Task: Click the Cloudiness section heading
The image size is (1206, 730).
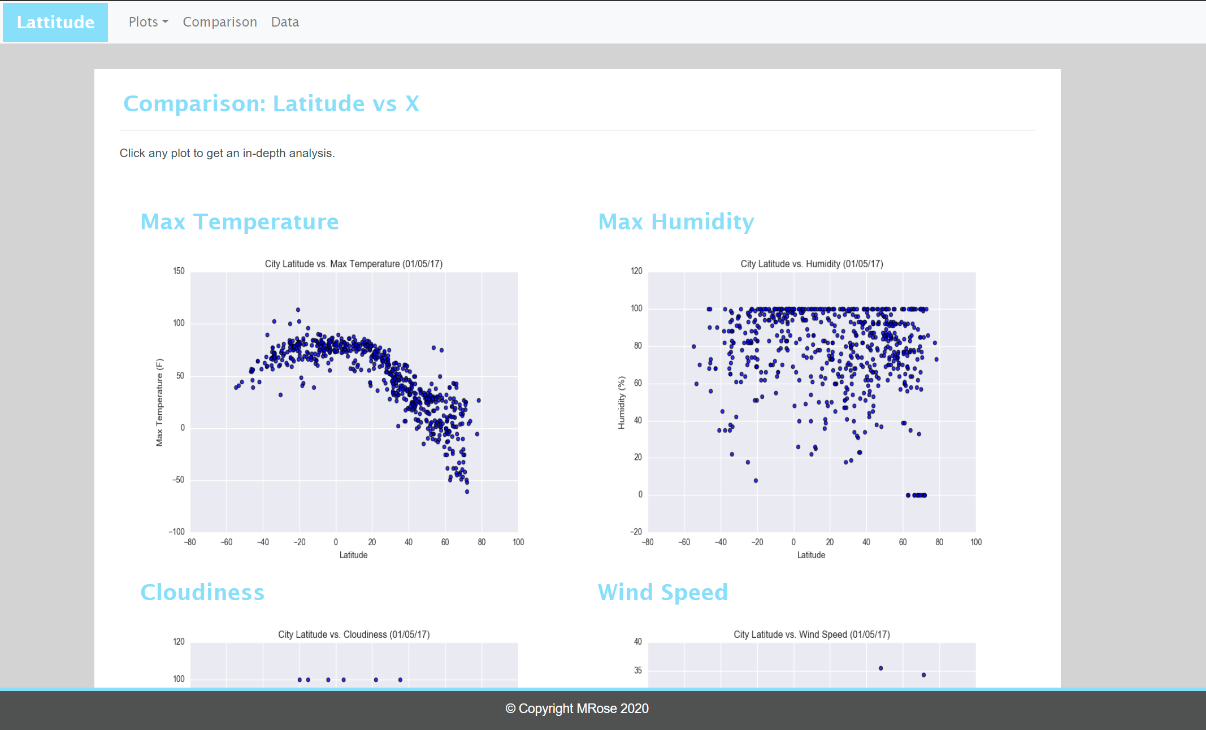Action: 202,593
